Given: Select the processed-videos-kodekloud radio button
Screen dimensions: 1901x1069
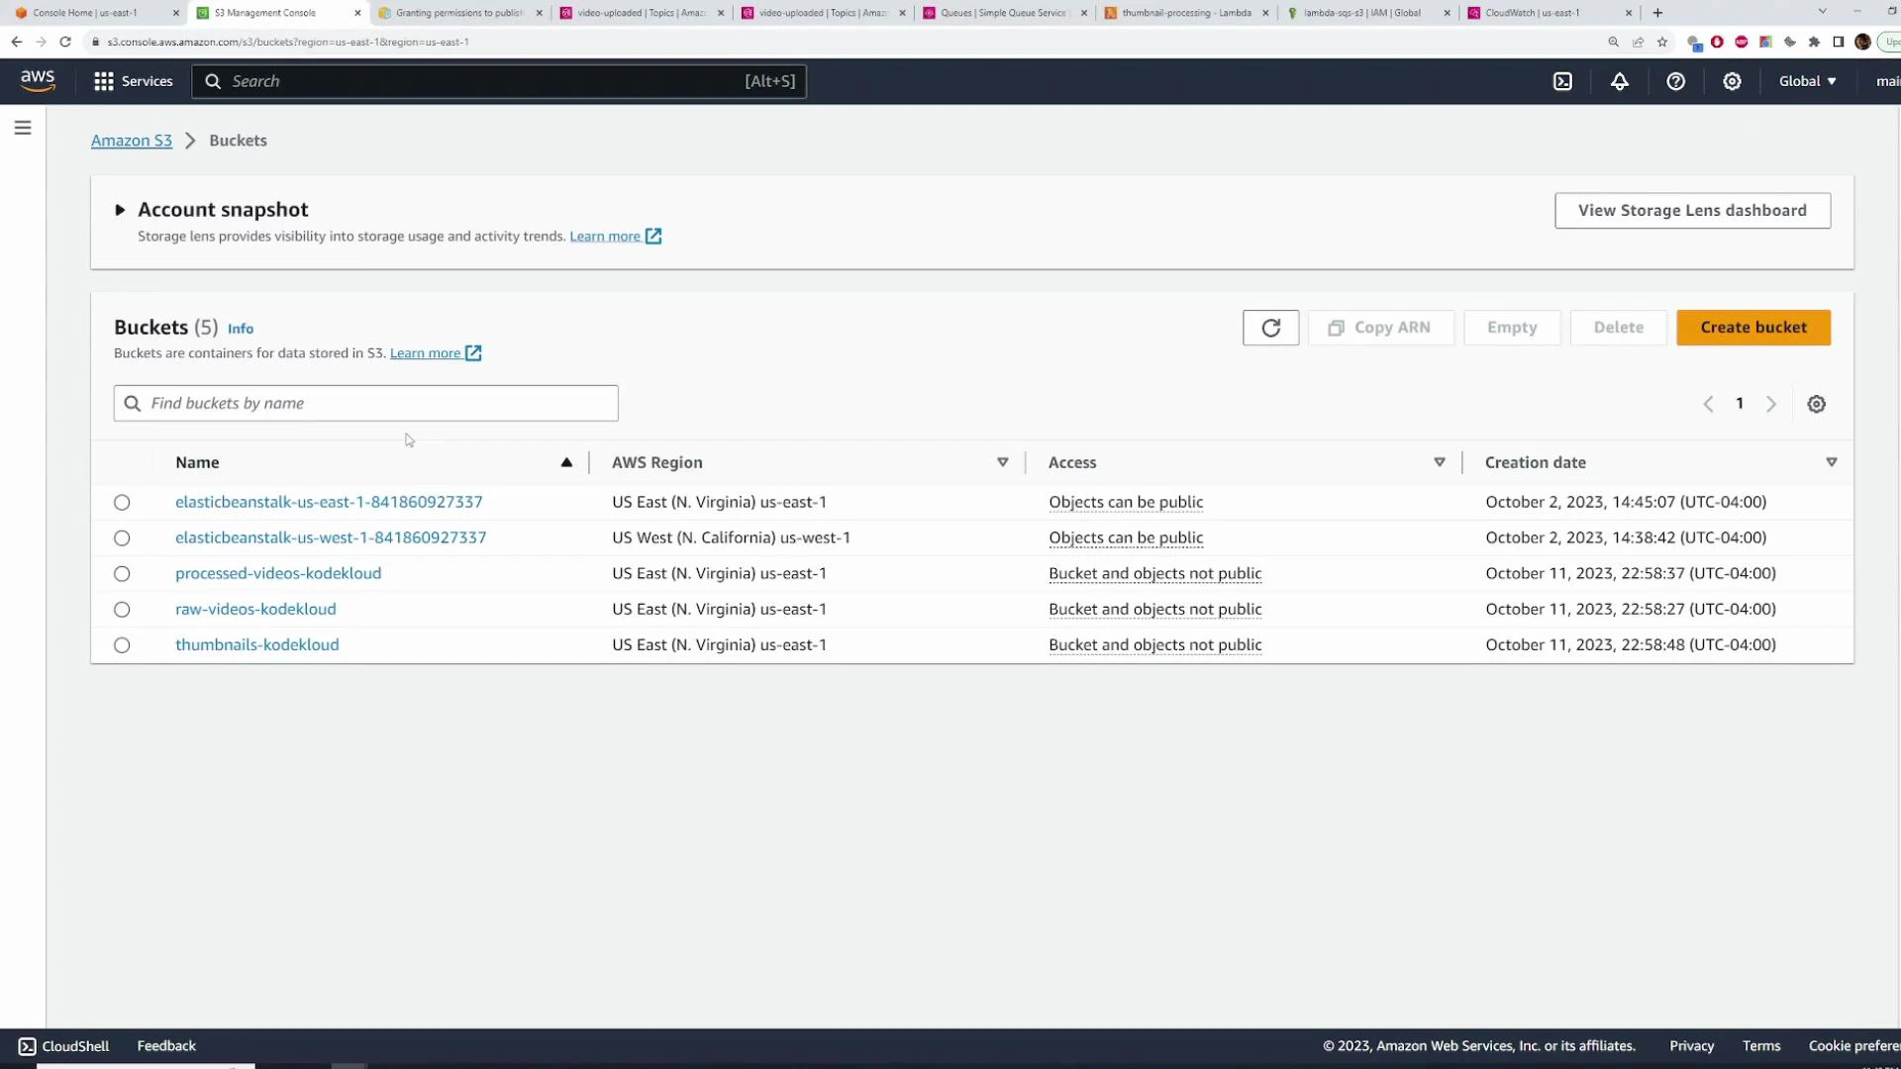Looking at the screenshot, I should point(122,574).
